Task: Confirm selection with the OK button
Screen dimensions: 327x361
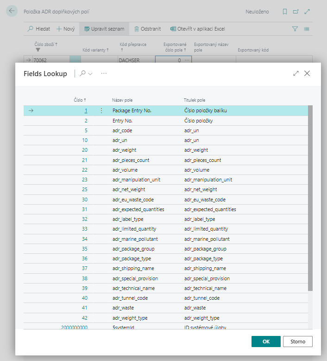Action: tap(266, 342)
